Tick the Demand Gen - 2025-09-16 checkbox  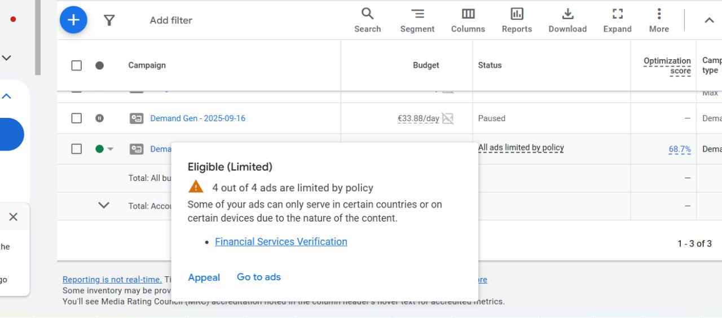[77, 118]
